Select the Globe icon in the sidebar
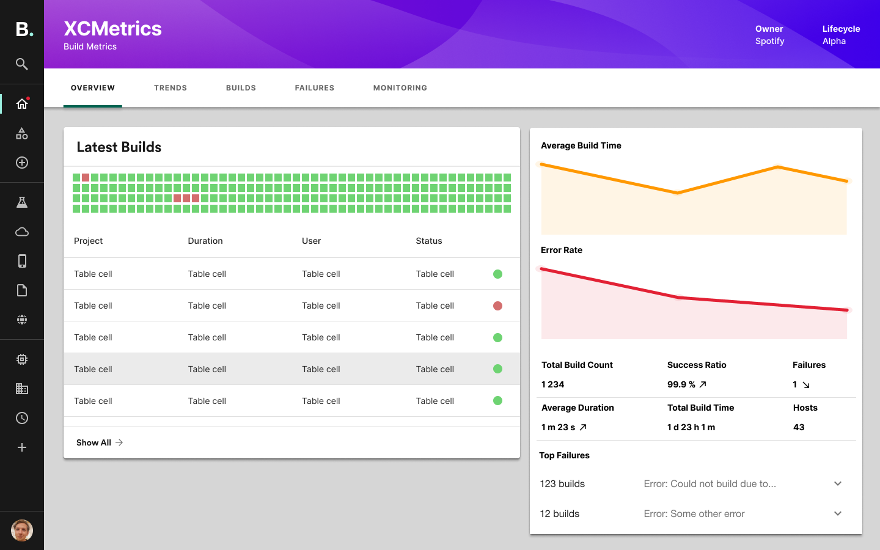880x550 pixels. click(x=22, y=320)
